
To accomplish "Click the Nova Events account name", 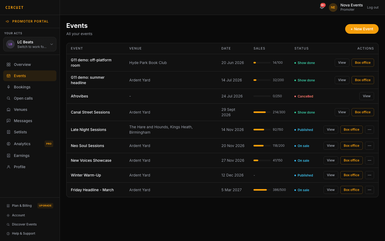I will point(352,5).
